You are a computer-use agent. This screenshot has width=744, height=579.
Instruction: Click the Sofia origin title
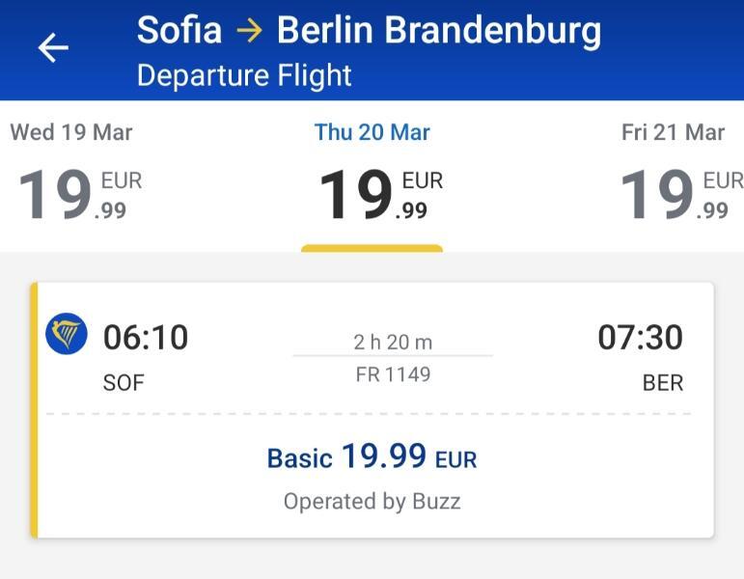(179, 30)
